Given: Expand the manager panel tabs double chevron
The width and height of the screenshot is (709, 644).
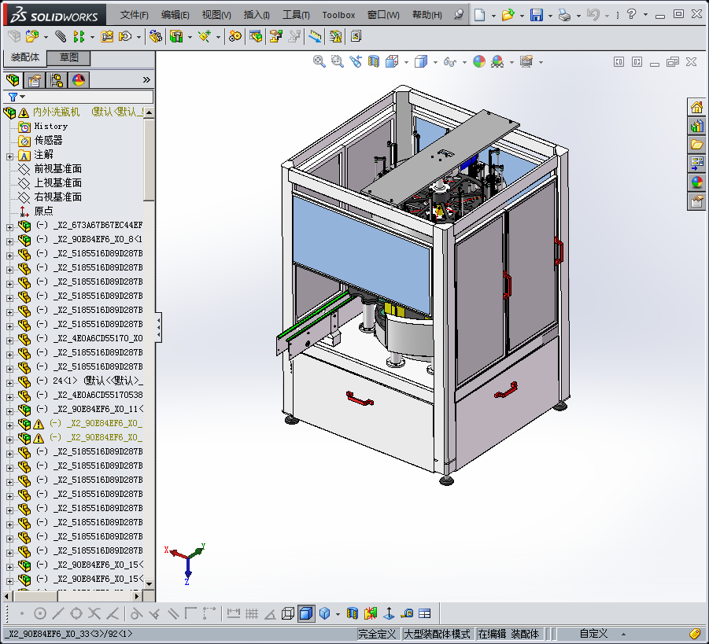Looking at the screenshot, I should 146,80.
